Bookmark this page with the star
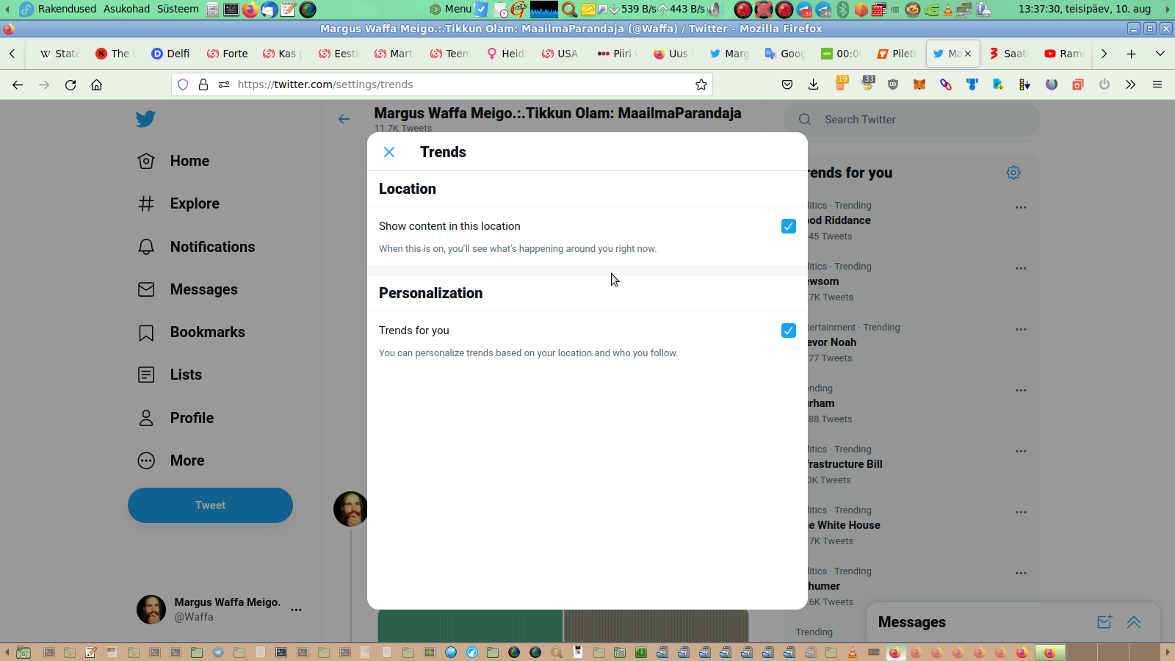 [x=701, y=84]
